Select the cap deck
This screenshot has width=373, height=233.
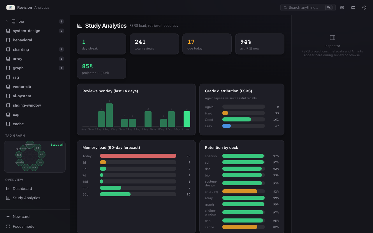click(x=35, y=114)
